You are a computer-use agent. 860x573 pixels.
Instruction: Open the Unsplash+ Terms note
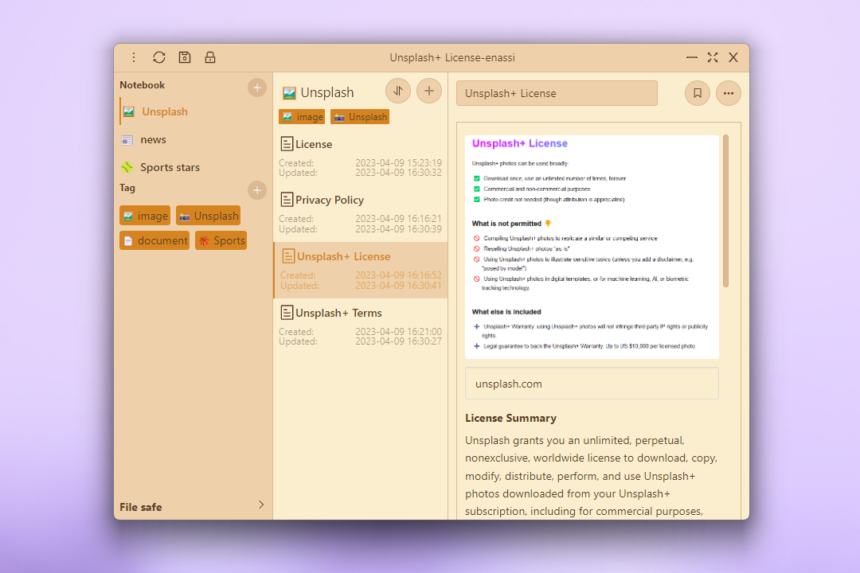click(x=361, y=327)
